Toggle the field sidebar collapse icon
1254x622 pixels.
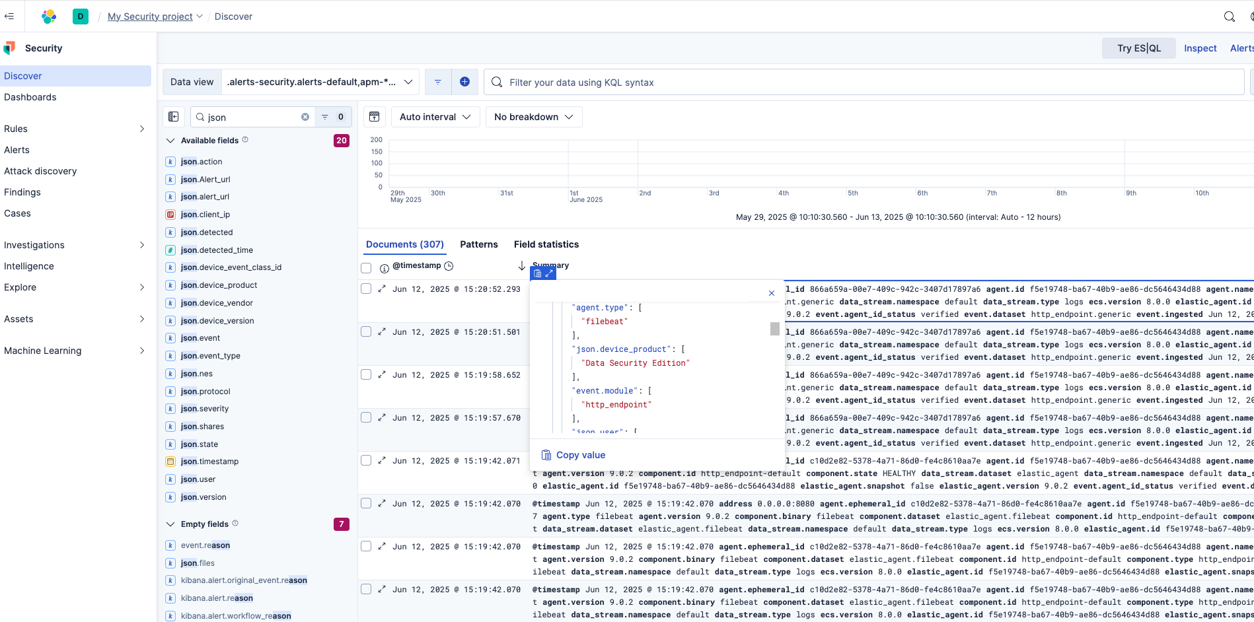pyautogui.click(x=174, y=117)
